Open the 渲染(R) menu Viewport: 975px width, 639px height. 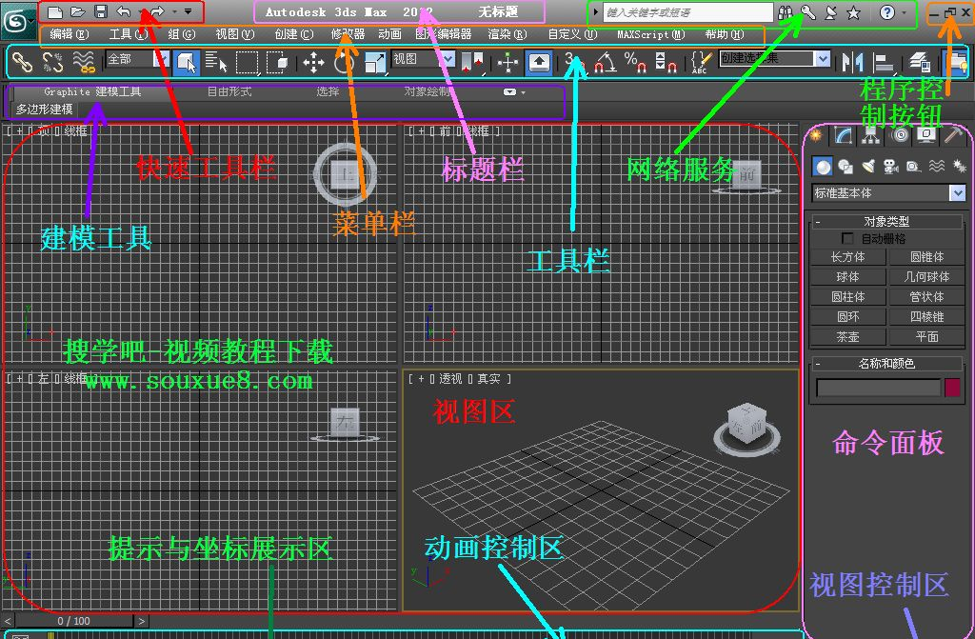click(x=507, y=34)
